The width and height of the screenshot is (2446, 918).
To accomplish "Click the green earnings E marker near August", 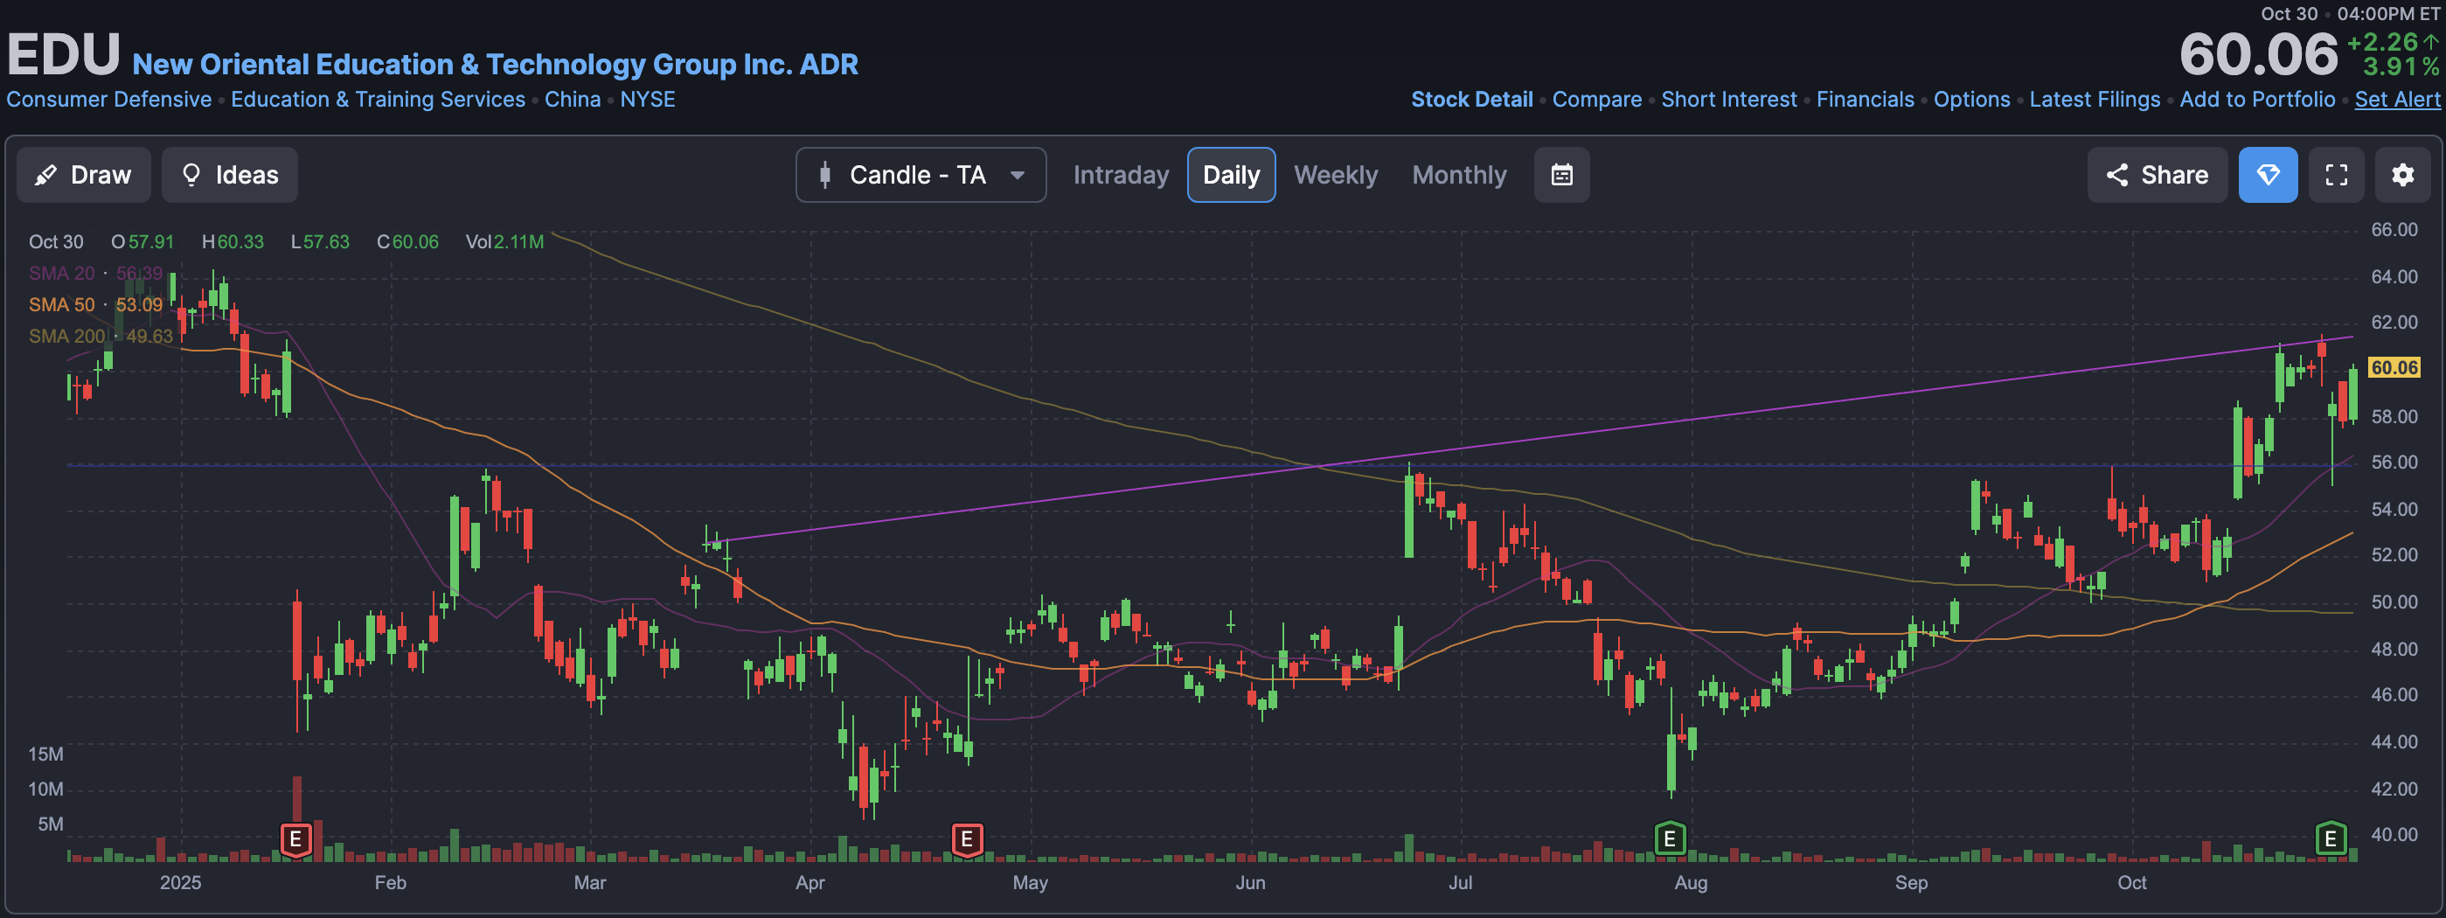I will coord(1670,838).
